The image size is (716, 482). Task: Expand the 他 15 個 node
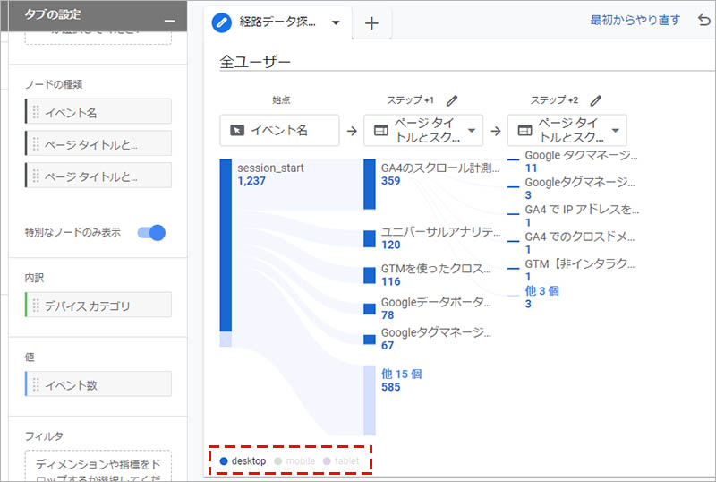coord(400,374)
